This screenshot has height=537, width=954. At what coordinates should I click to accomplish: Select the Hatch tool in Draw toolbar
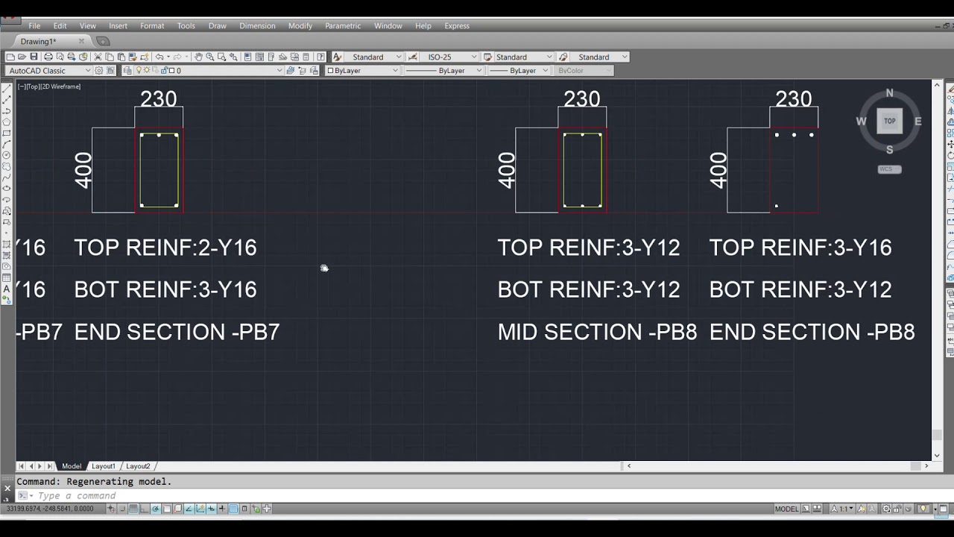[x=7, y=245]
